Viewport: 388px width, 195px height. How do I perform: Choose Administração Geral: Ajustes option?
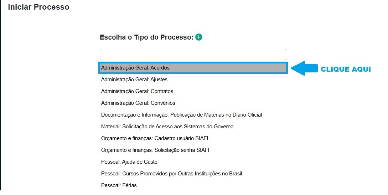click(x=134, y=79)
